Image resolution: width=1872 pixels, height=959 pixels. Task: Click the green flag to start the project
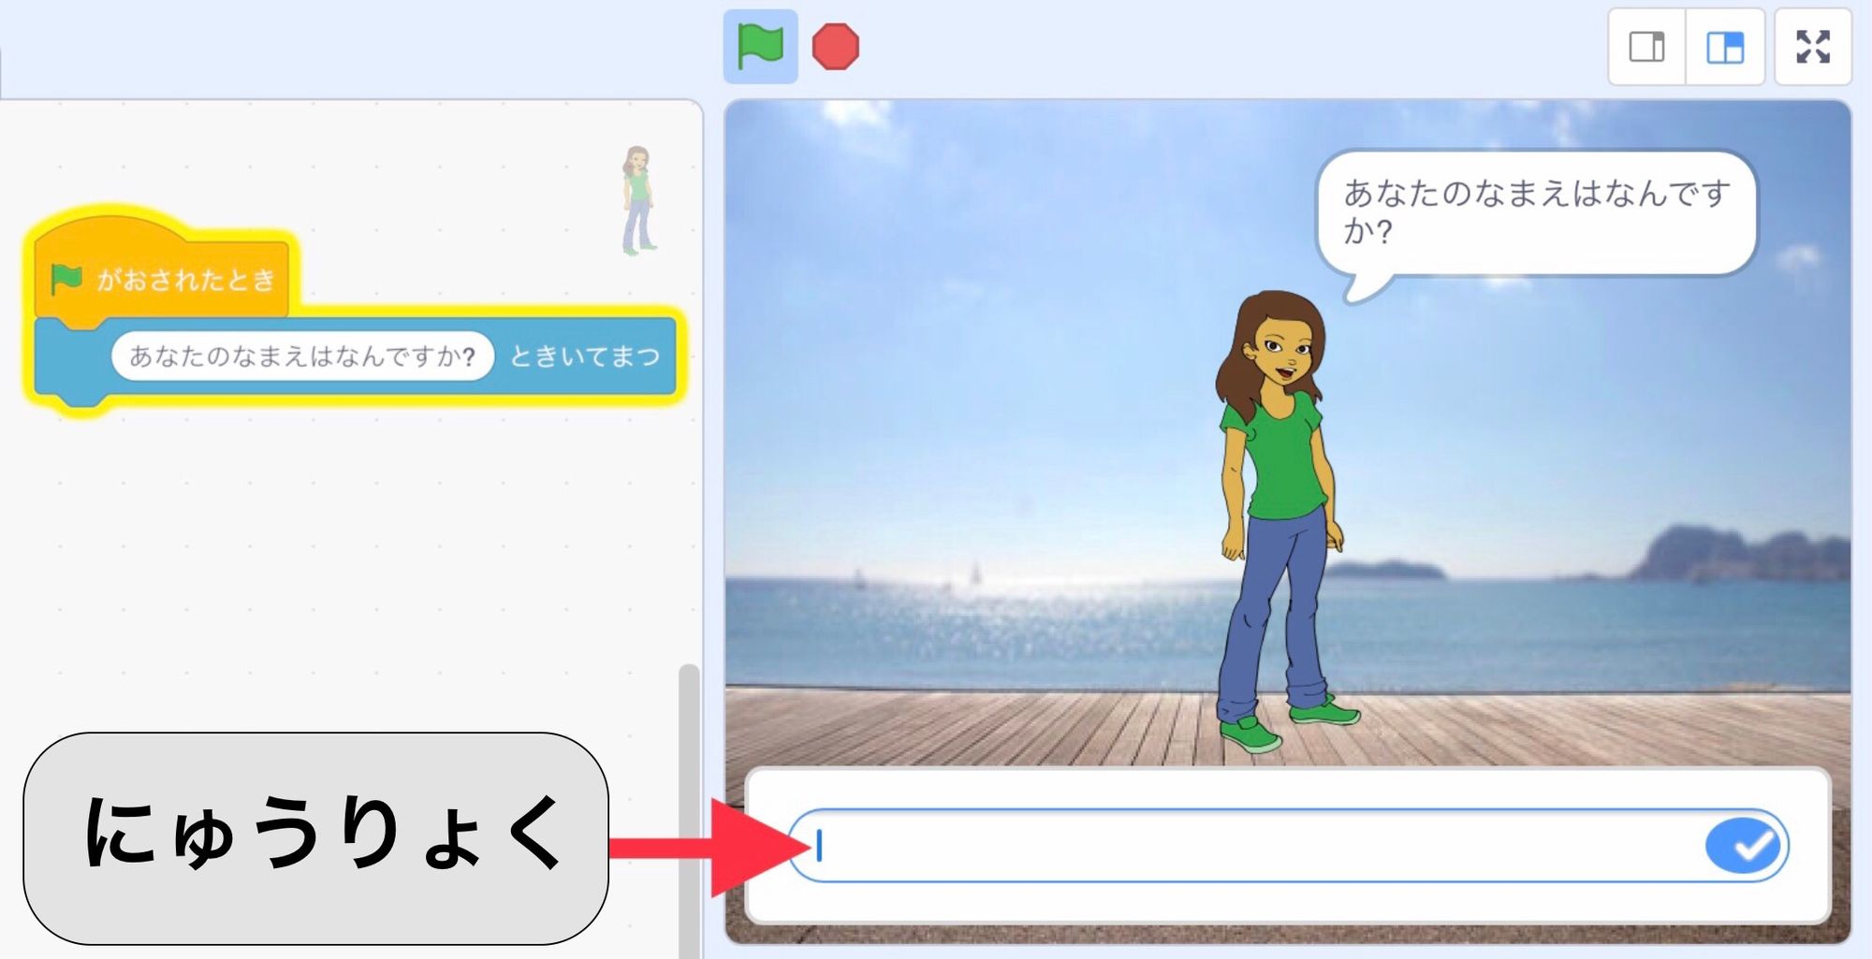click(x=760, y=44)
